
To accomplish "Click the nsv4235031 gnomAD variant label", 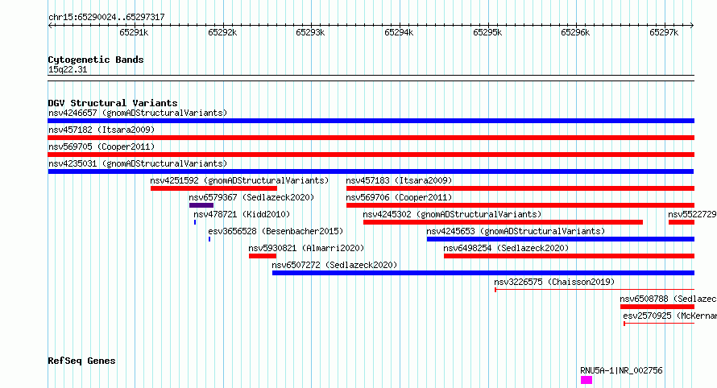I will pos(138,163).
